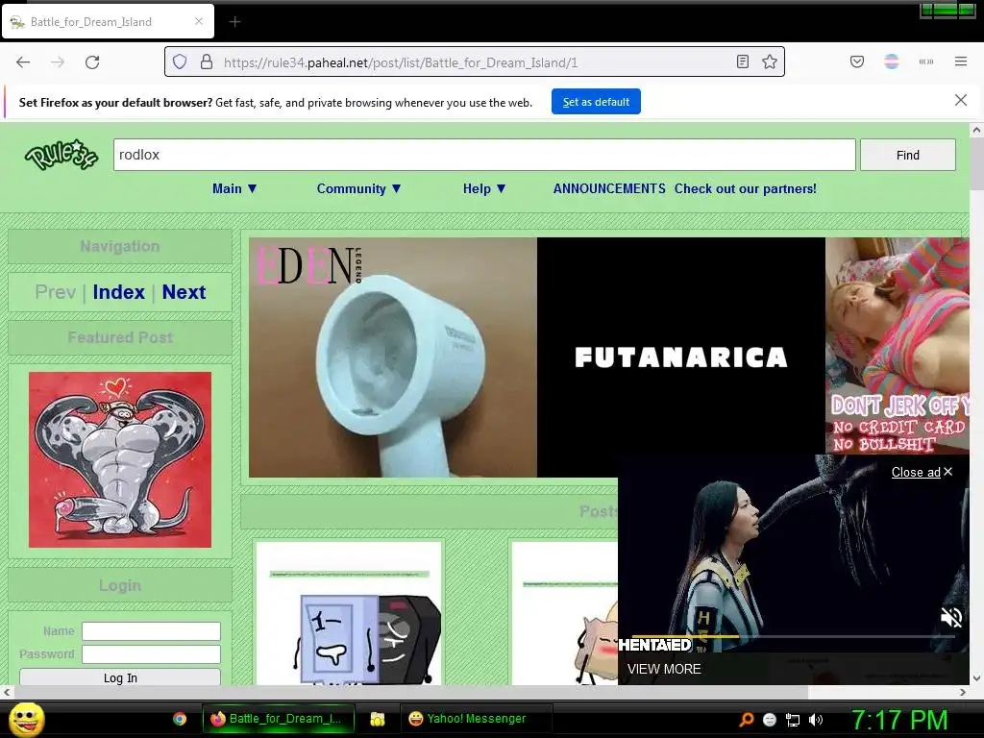Open the Featured Post thumbnail image
Image resolution: width=984 pixels, height=738 pixels.
coord(120,459)
